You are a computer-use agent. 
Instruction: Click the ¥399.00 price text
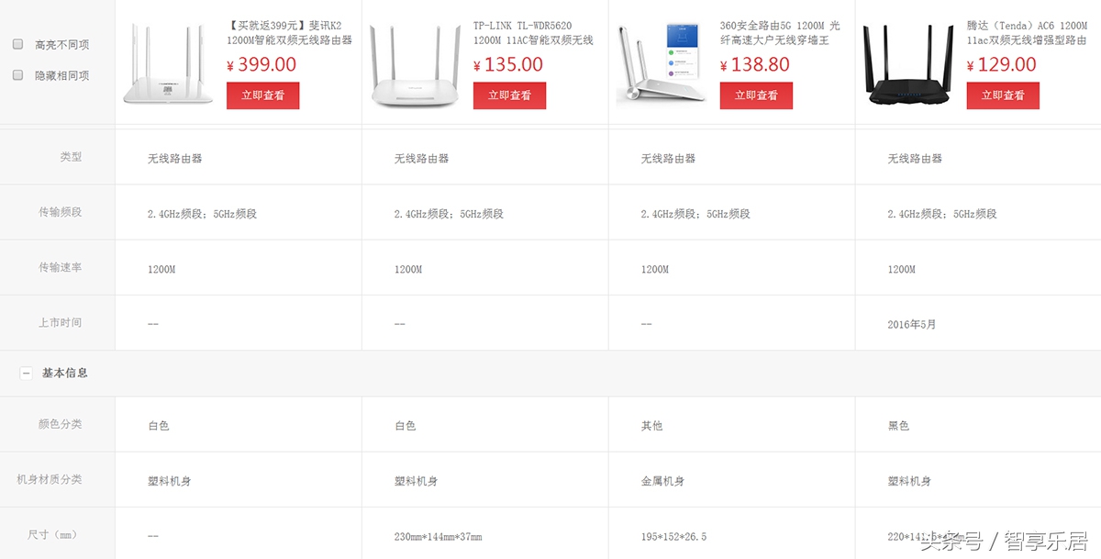(262, 64)
